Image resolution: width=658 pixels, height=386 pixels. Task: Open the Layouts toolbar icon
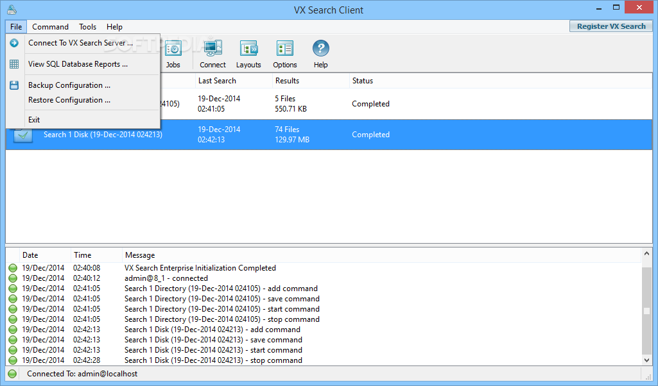click(x=248, y=54)
